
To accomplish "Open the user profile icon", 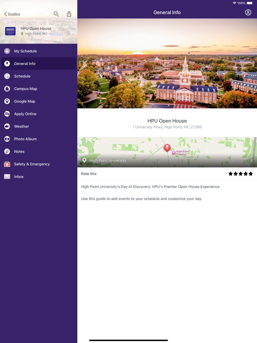I will (248, 13).
